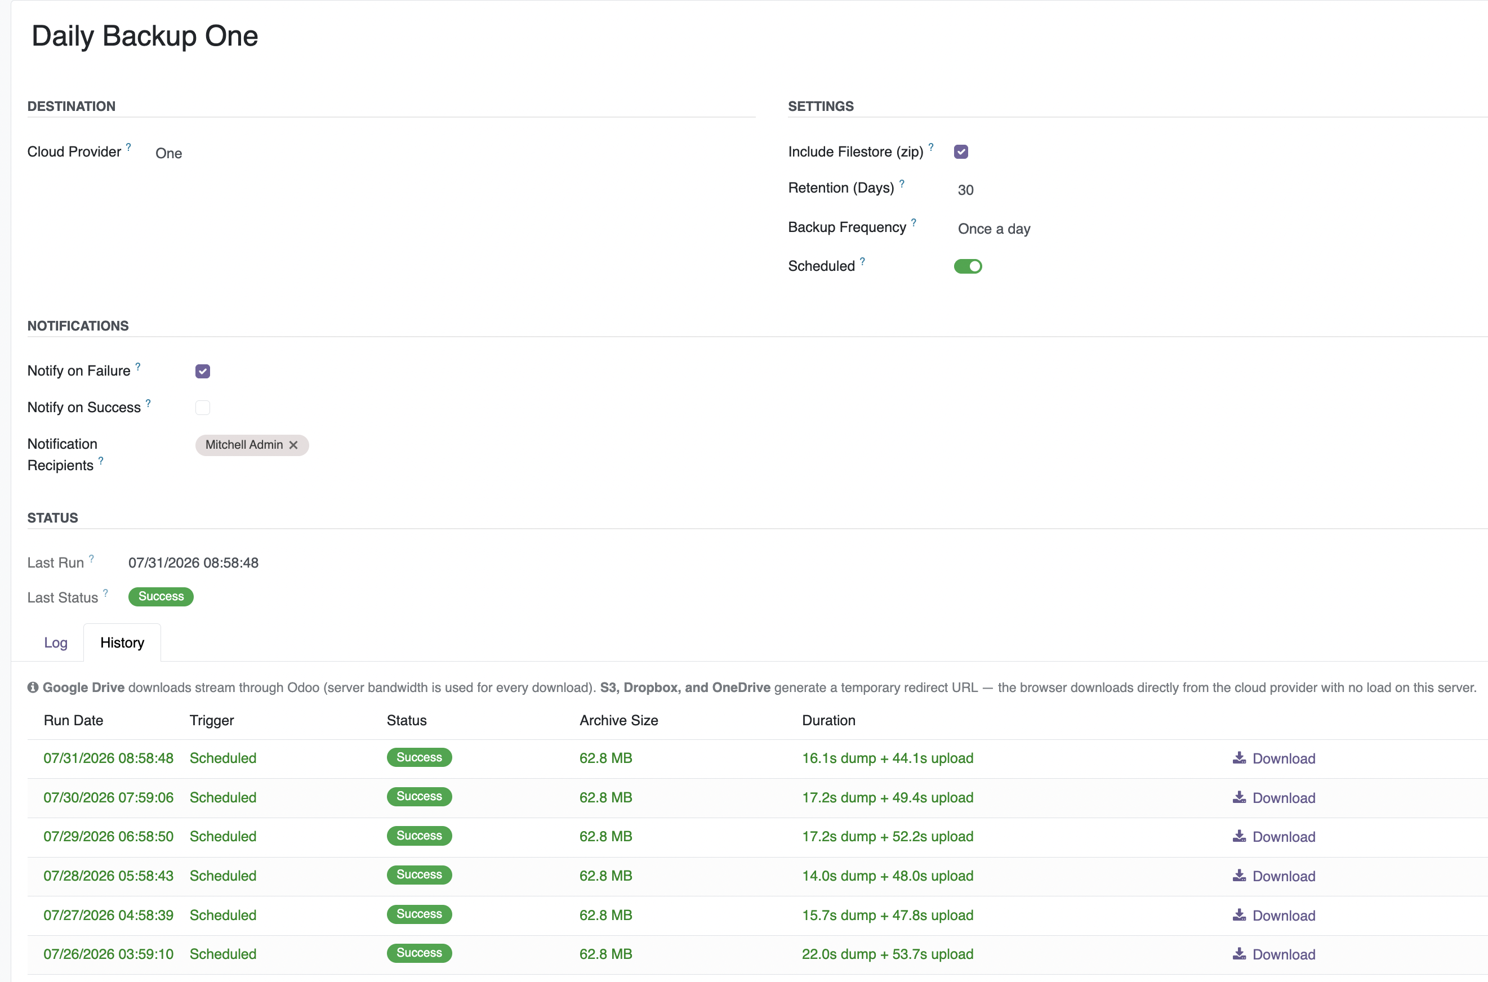Click the Last Status help question mark
This screenshot has width=1488, height=982.
point(105,593)
